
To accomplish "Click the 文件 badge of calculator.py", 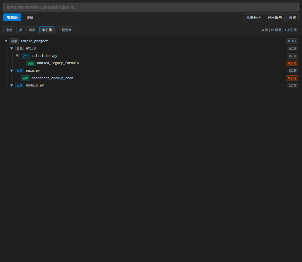I will pos(25,56).
